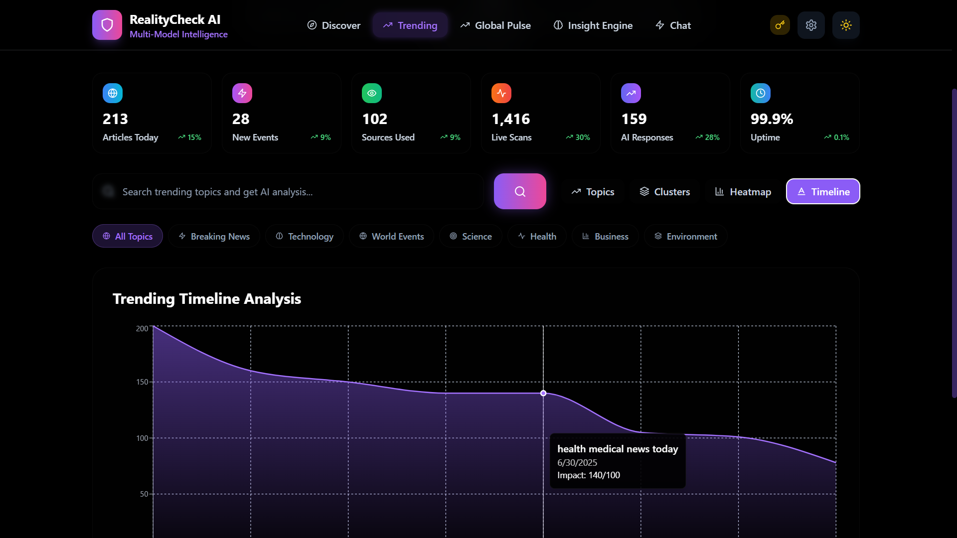The height and width of the screenshot is (538, 957).
Task: Click the RealityCheck AI shield logo
Action: [x=107, y=25]
